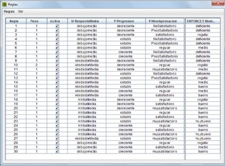Image resolution: width=225 pixels, height=166 pixels.
Task: Toggle the Activa checkbox for rule 1
Action: tap(57, 26)
